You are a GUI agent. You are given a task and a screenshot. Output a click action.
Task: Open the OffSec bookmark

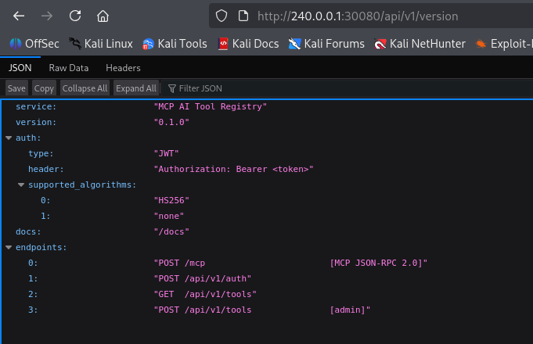(34, 44)
